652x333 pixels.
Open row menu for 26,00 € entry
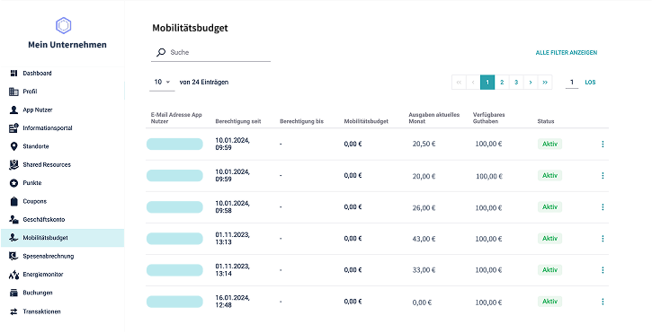(x=603, y=206)
